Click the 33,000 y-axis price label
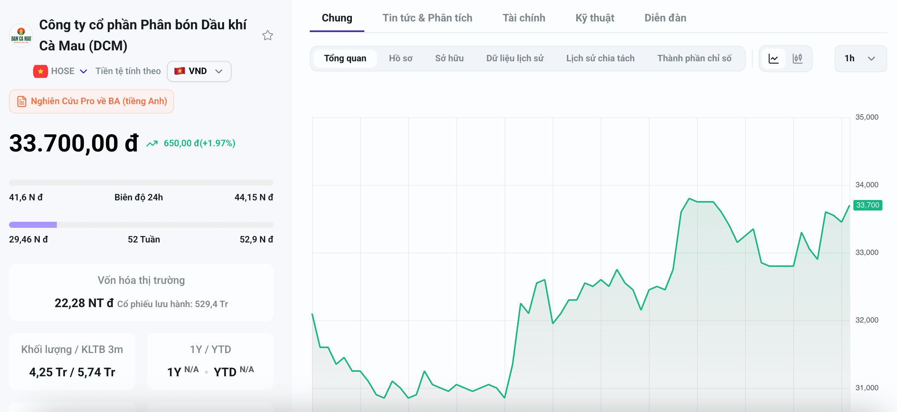 point(867,253)
